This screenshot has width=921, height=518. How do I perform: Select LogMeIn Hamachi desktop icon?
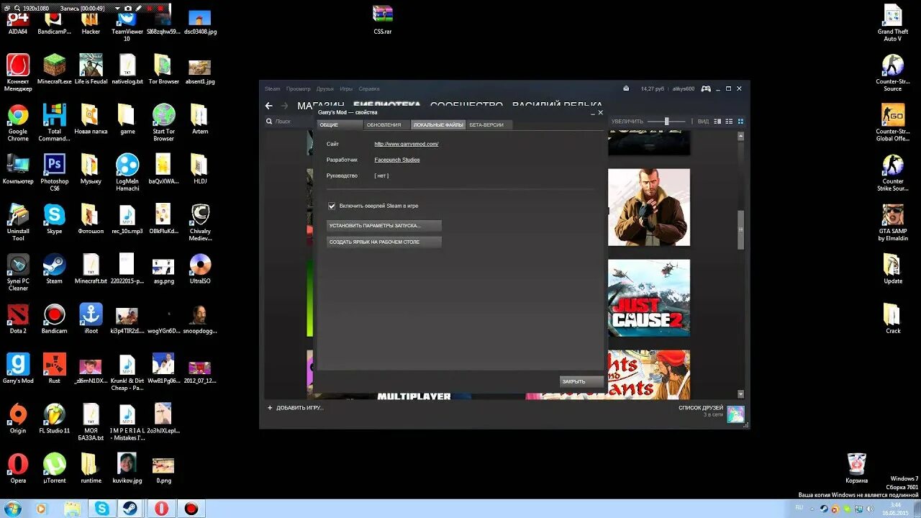click(x=127, y=172)
